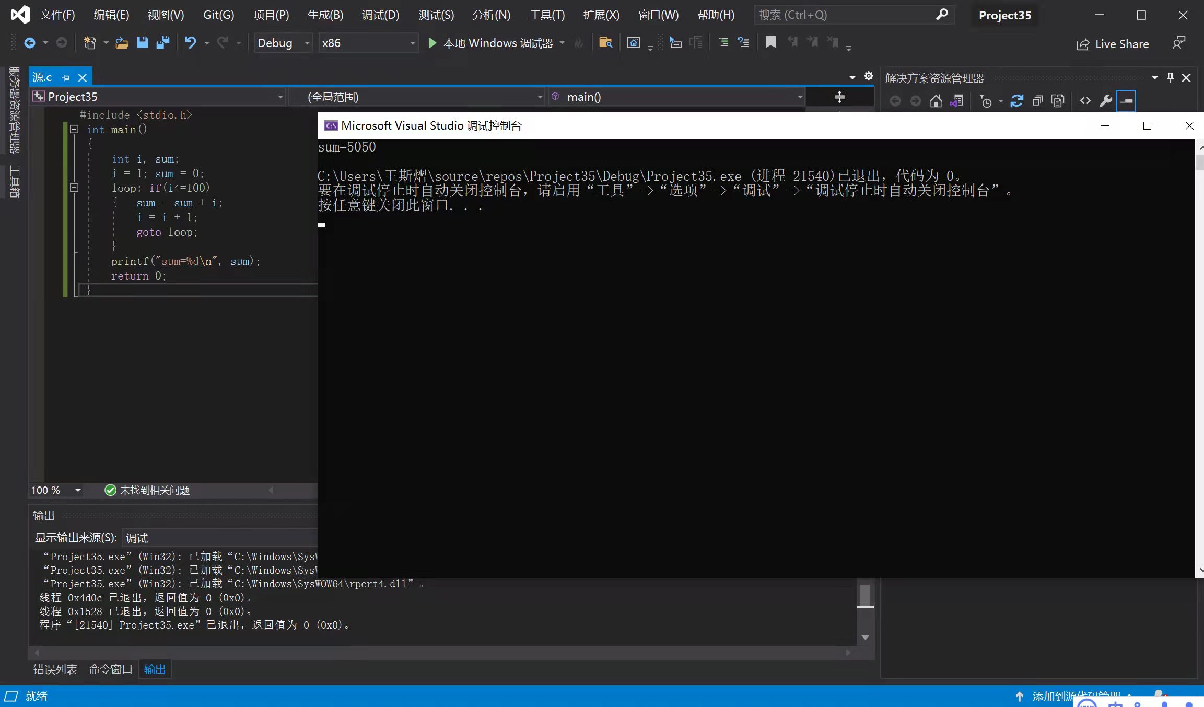Screen dimensions: 1204x707
Task: Toggle preview selected items button
Action: [x=1126, y=101]
